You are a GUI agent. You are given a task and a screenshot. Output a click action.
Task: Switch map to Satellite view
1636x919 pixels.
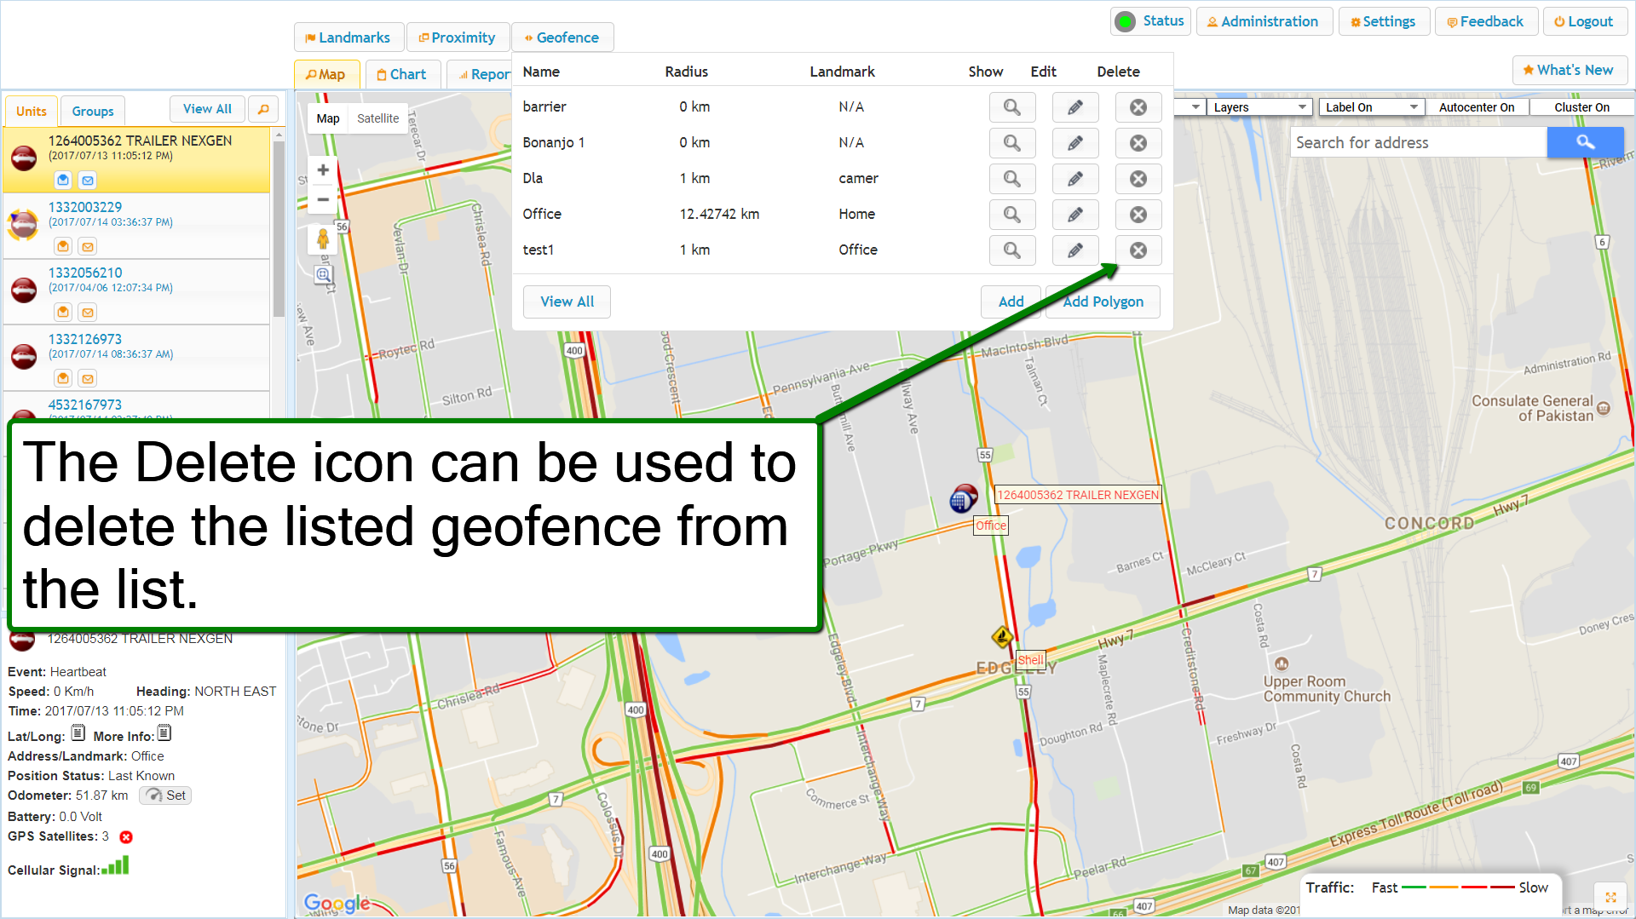coord(377,118)
